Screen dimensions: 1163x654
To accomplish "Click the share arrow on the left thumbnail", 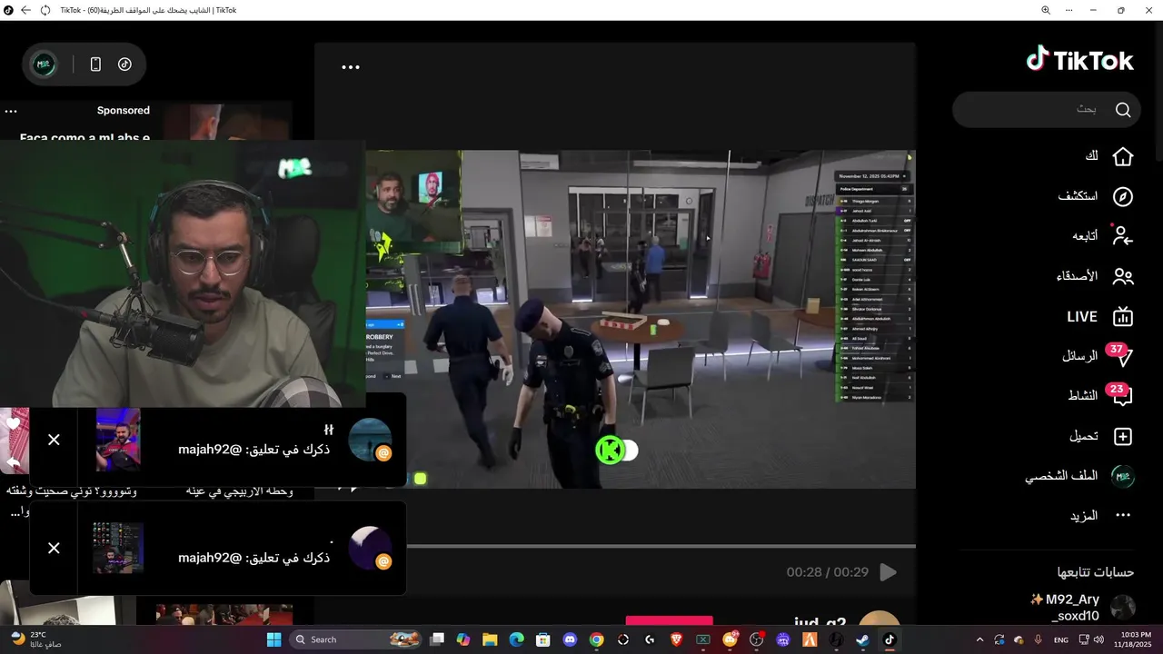I will pyautogui.click(x=14, y=463).
